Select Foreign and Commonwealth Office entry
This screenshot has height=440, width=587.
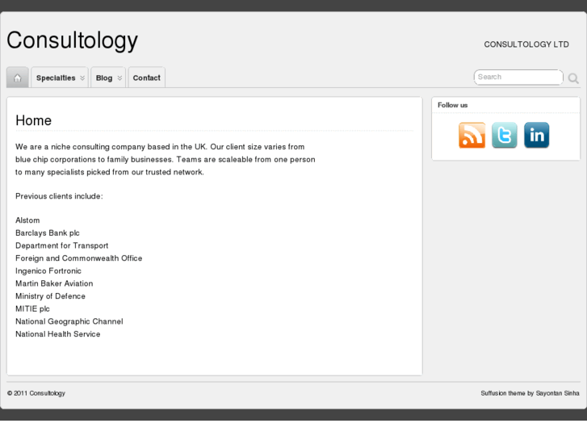click(x=78, y=258)
